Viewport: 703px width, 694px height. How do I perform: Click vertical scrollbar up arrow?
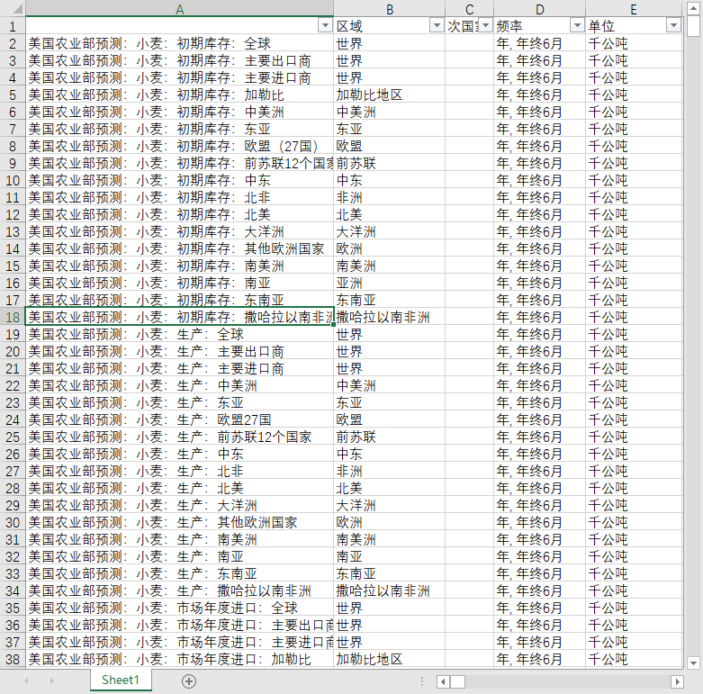[694, 8]
